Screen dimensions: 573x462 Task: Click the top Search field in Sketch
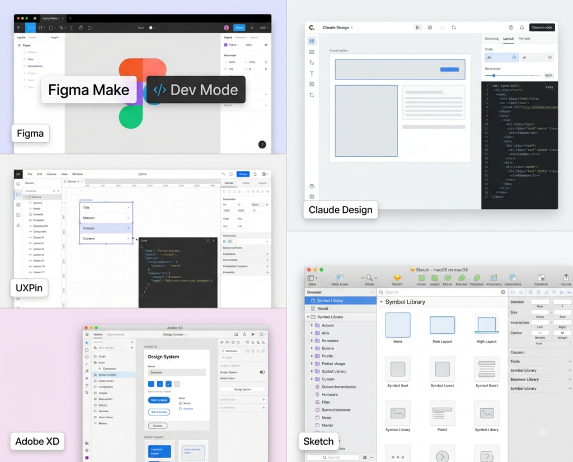click(x=442, y=292)
